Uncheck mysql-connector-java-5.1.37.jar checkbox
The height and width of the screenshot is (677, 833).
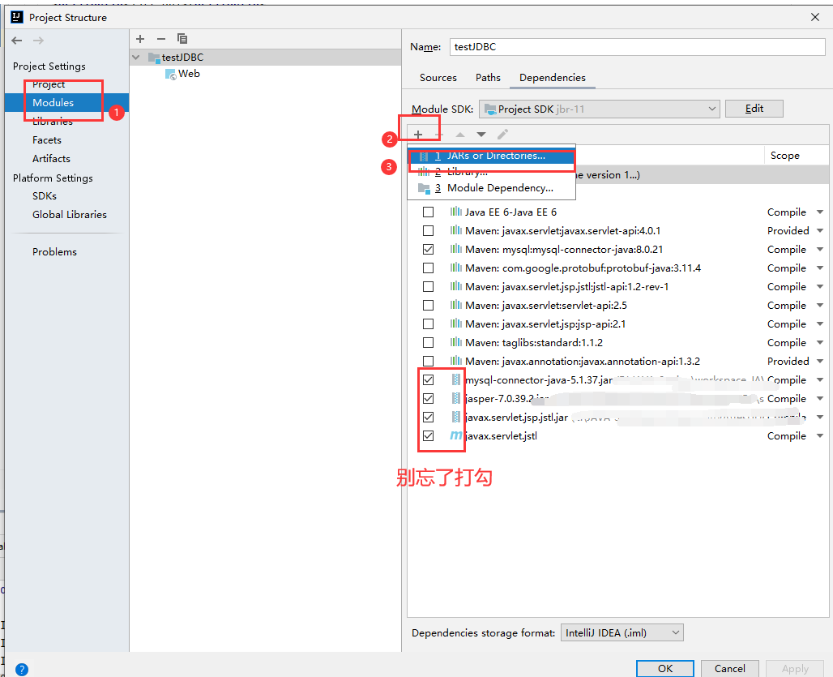(x=428, y=380)
